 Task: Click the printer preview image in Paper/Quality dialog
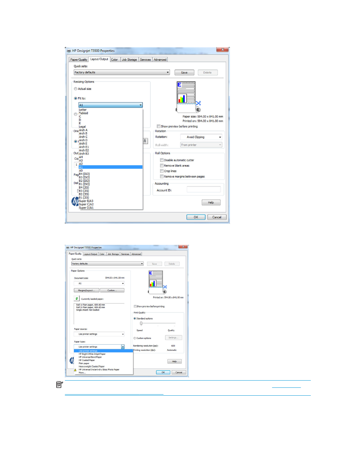(157, 282)
